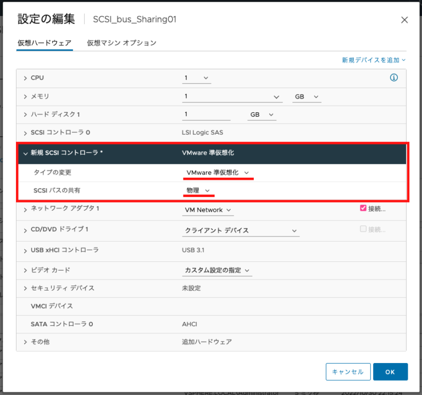Click the 未設定 value text
Viewport: 422px width, 395px height.
[x=191, y=288]
